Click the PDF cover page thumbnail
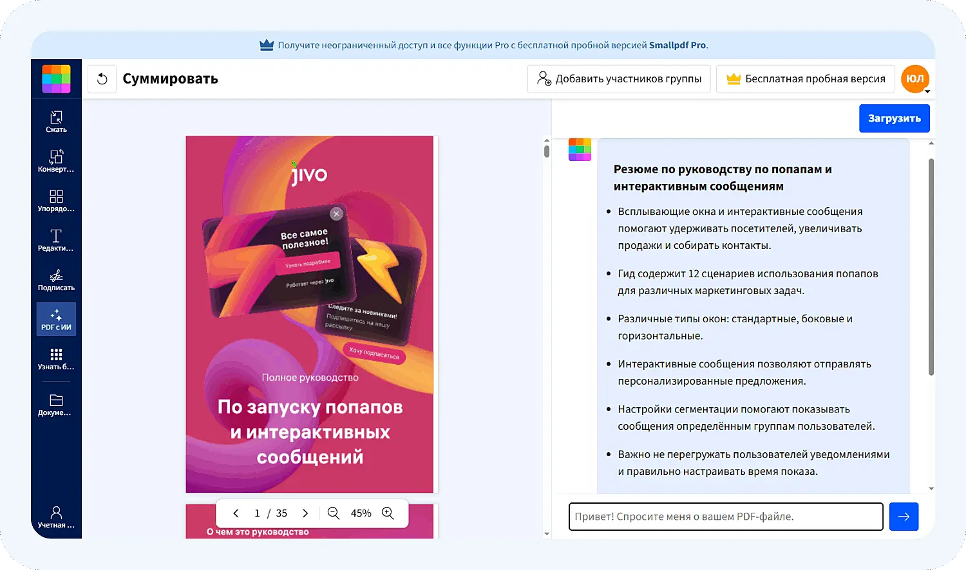The height and width of the screenshot is (570, 966). click(x=310, y=314)
